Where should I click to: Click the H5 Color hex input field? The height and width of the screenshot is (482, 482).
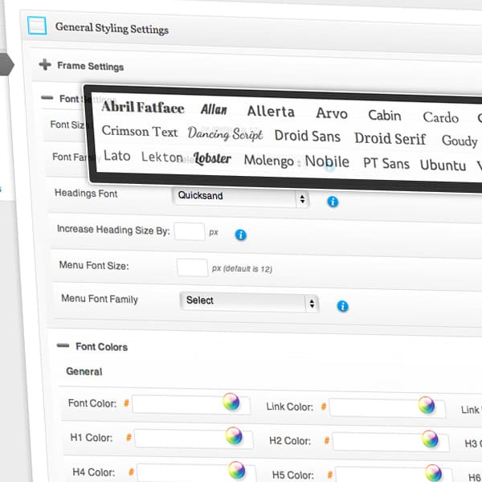394,475
